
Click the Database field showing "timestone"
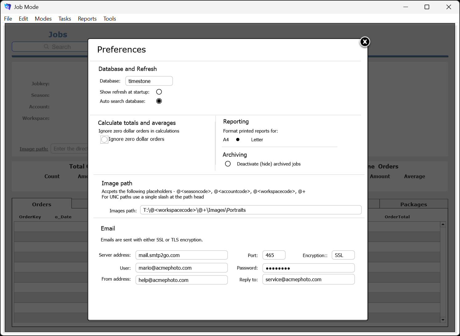149,81
